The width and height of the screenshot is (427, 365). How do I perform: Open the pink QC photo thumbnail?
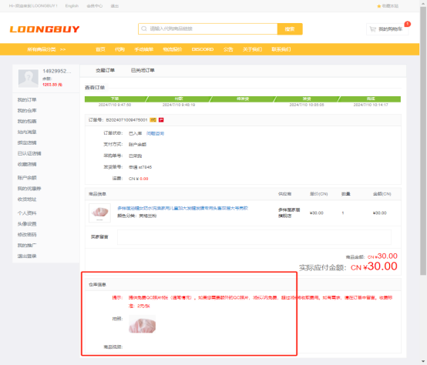tap(142, 324)
